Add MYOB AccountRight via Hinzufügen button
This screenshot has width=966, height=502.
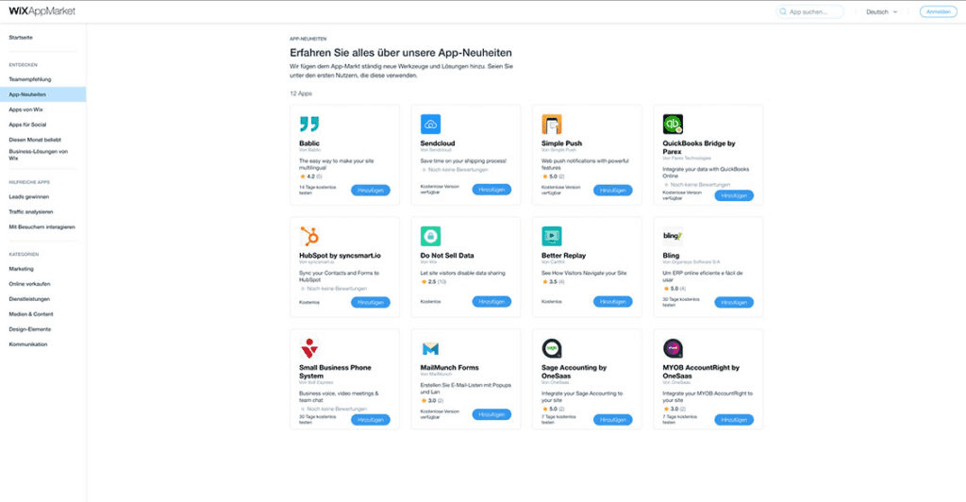(x=734, y=420)
